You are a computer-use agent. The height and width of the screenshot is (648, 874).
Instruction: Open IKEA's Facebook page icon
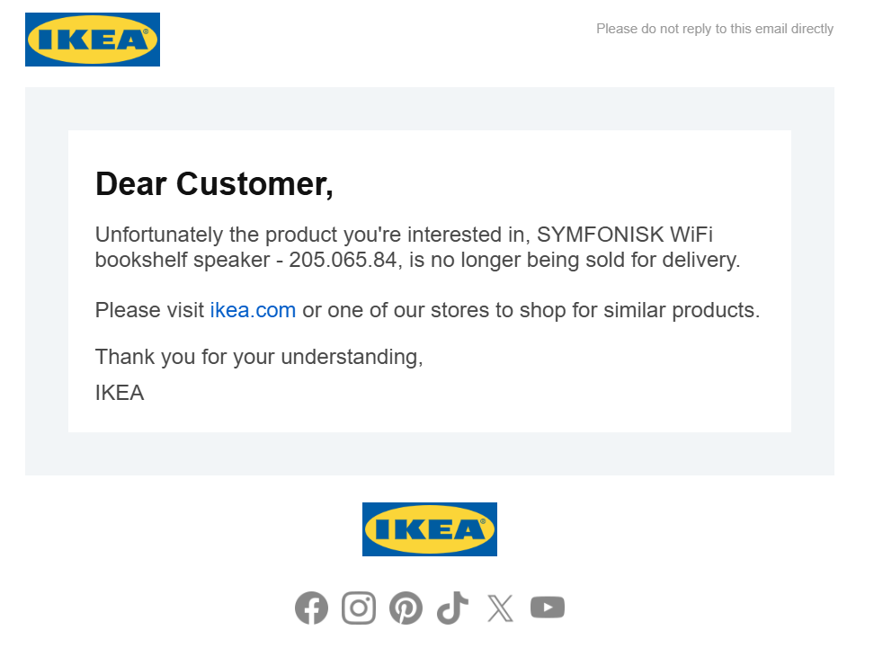tap(311, 608)
